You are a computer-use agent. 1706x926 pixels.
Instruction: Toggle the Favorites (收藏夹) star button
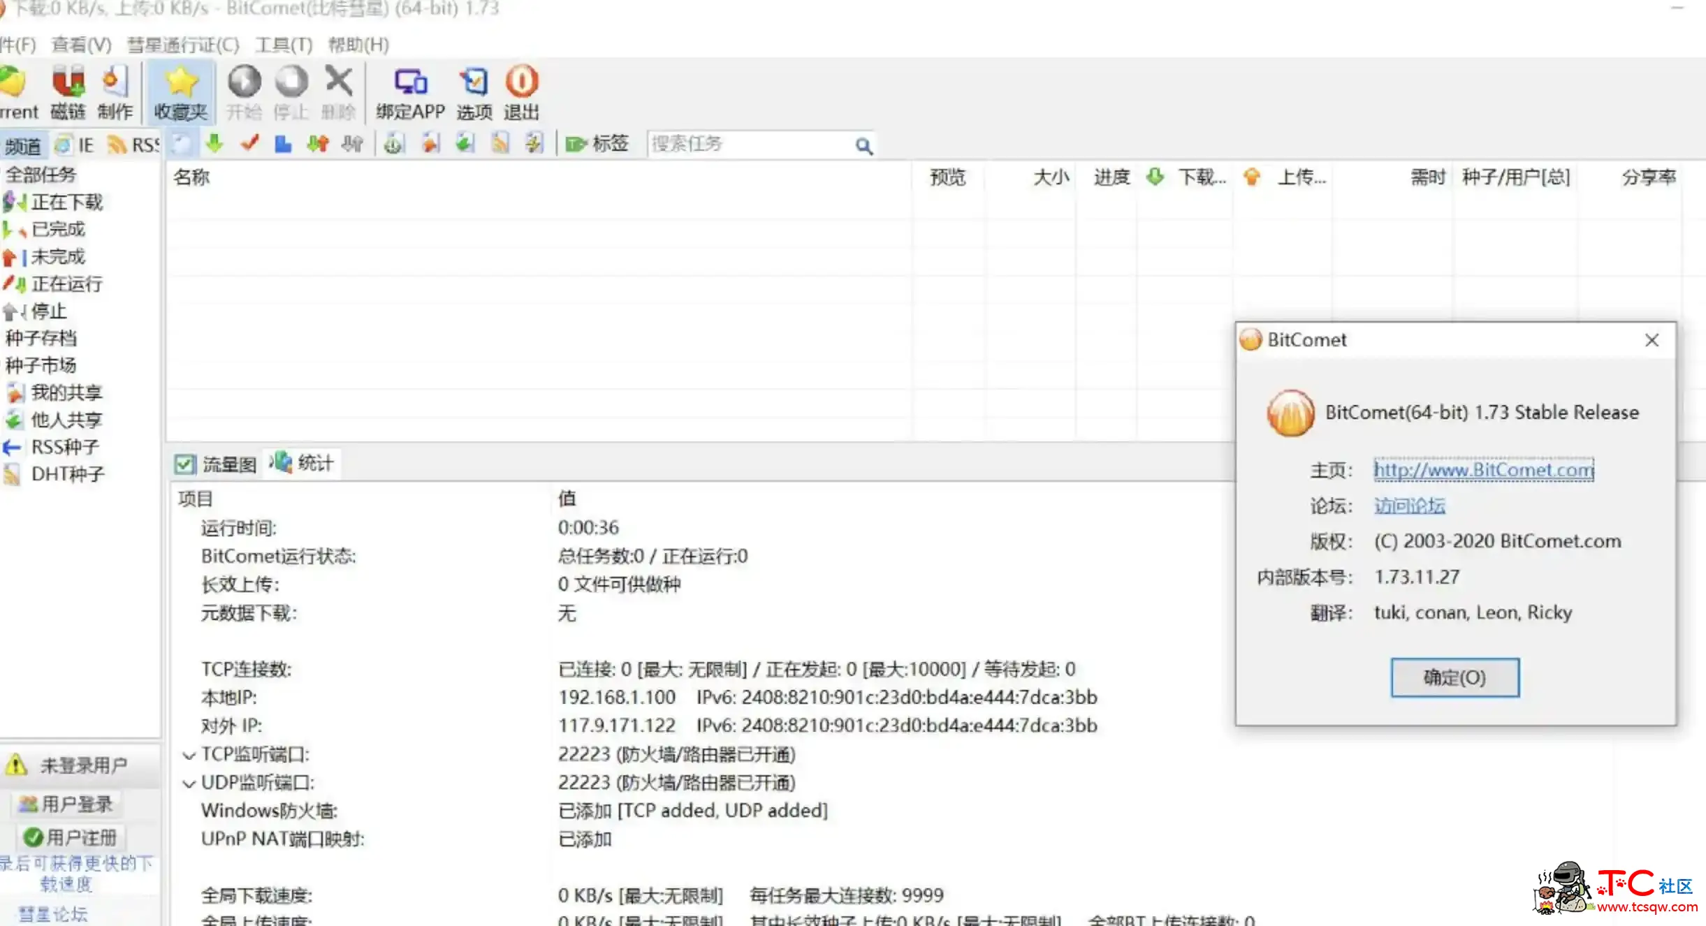pos(181,92)
